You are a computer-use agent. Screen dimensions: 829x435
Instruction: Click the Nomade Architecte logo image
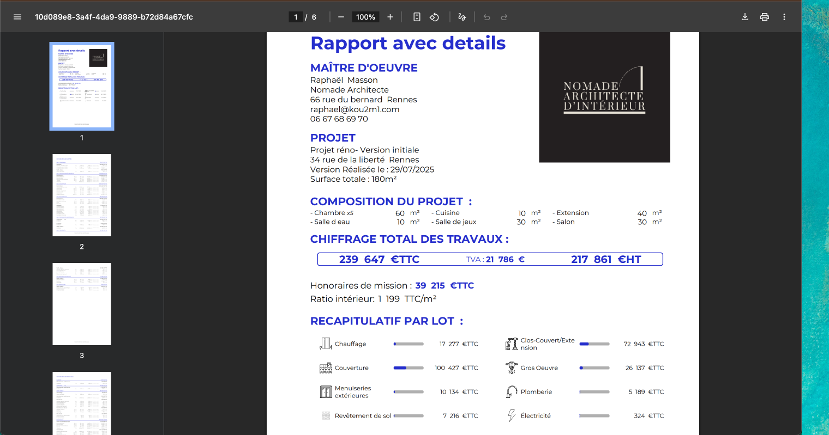(604, 97)
